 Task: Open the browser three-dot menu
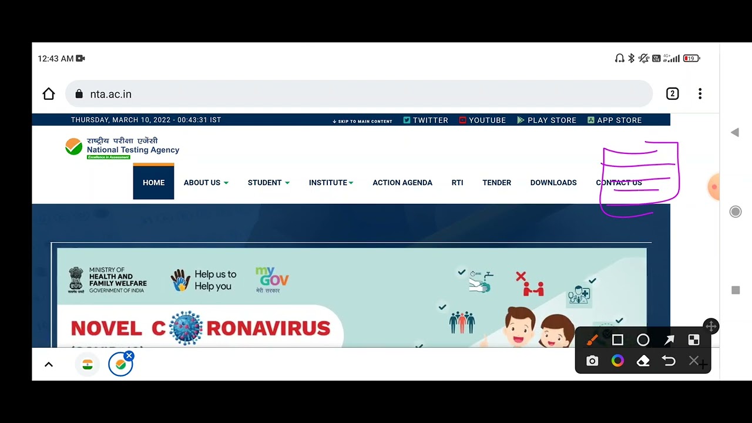pyautogui.click(x=700, y=94)
